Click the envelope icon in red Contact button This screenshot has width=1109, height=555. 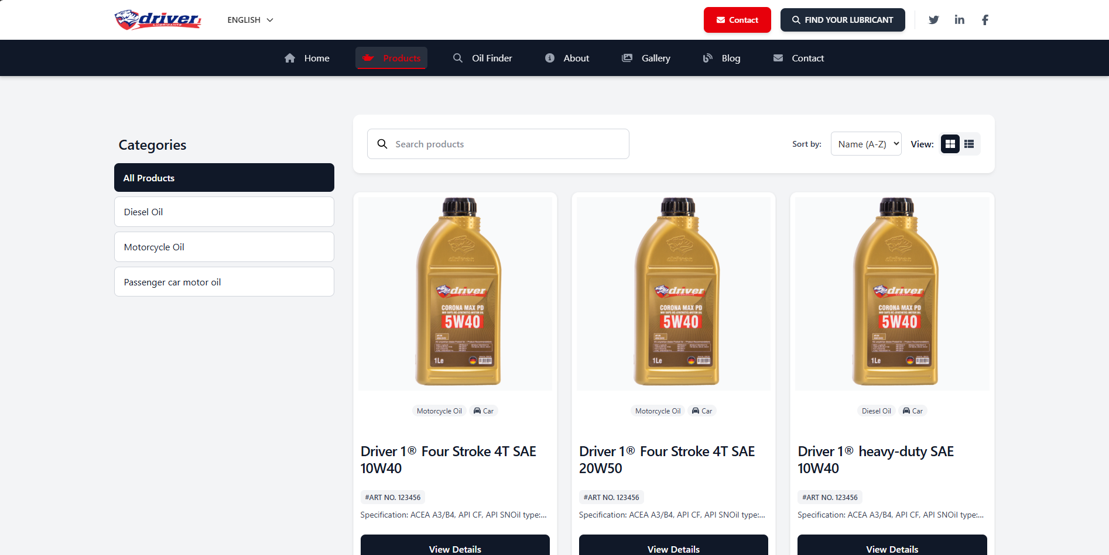(721, 20)
